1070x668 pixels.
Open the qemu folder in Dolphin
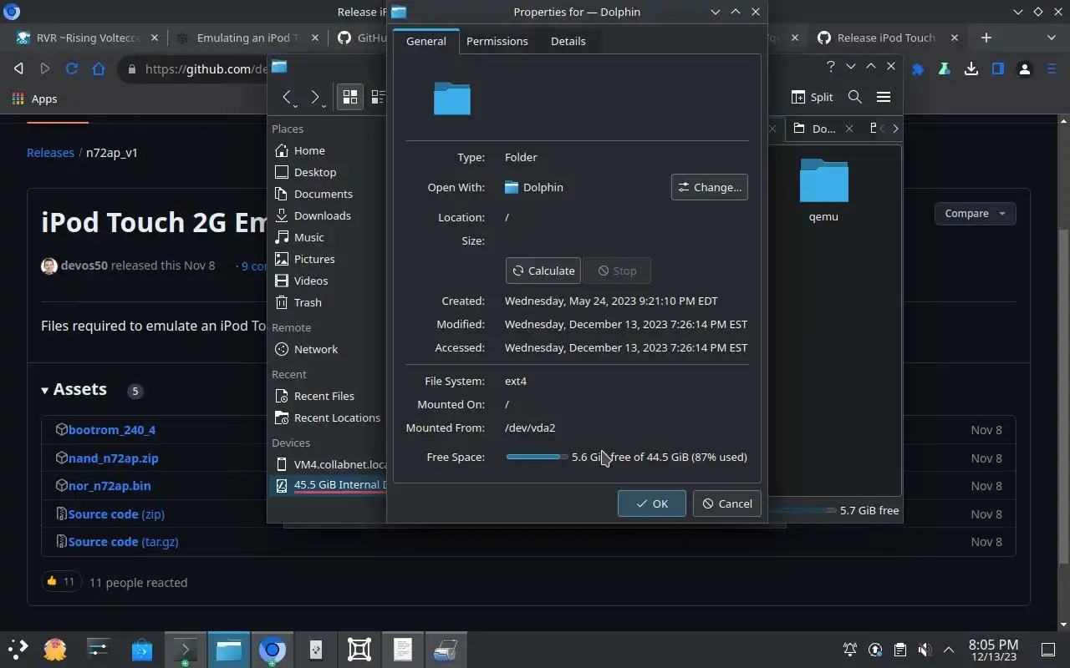pyautogui.click(x=823, y=190)
